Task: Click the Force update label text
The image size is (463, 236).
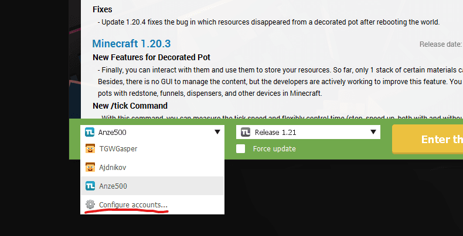Action: click(274, 148)
